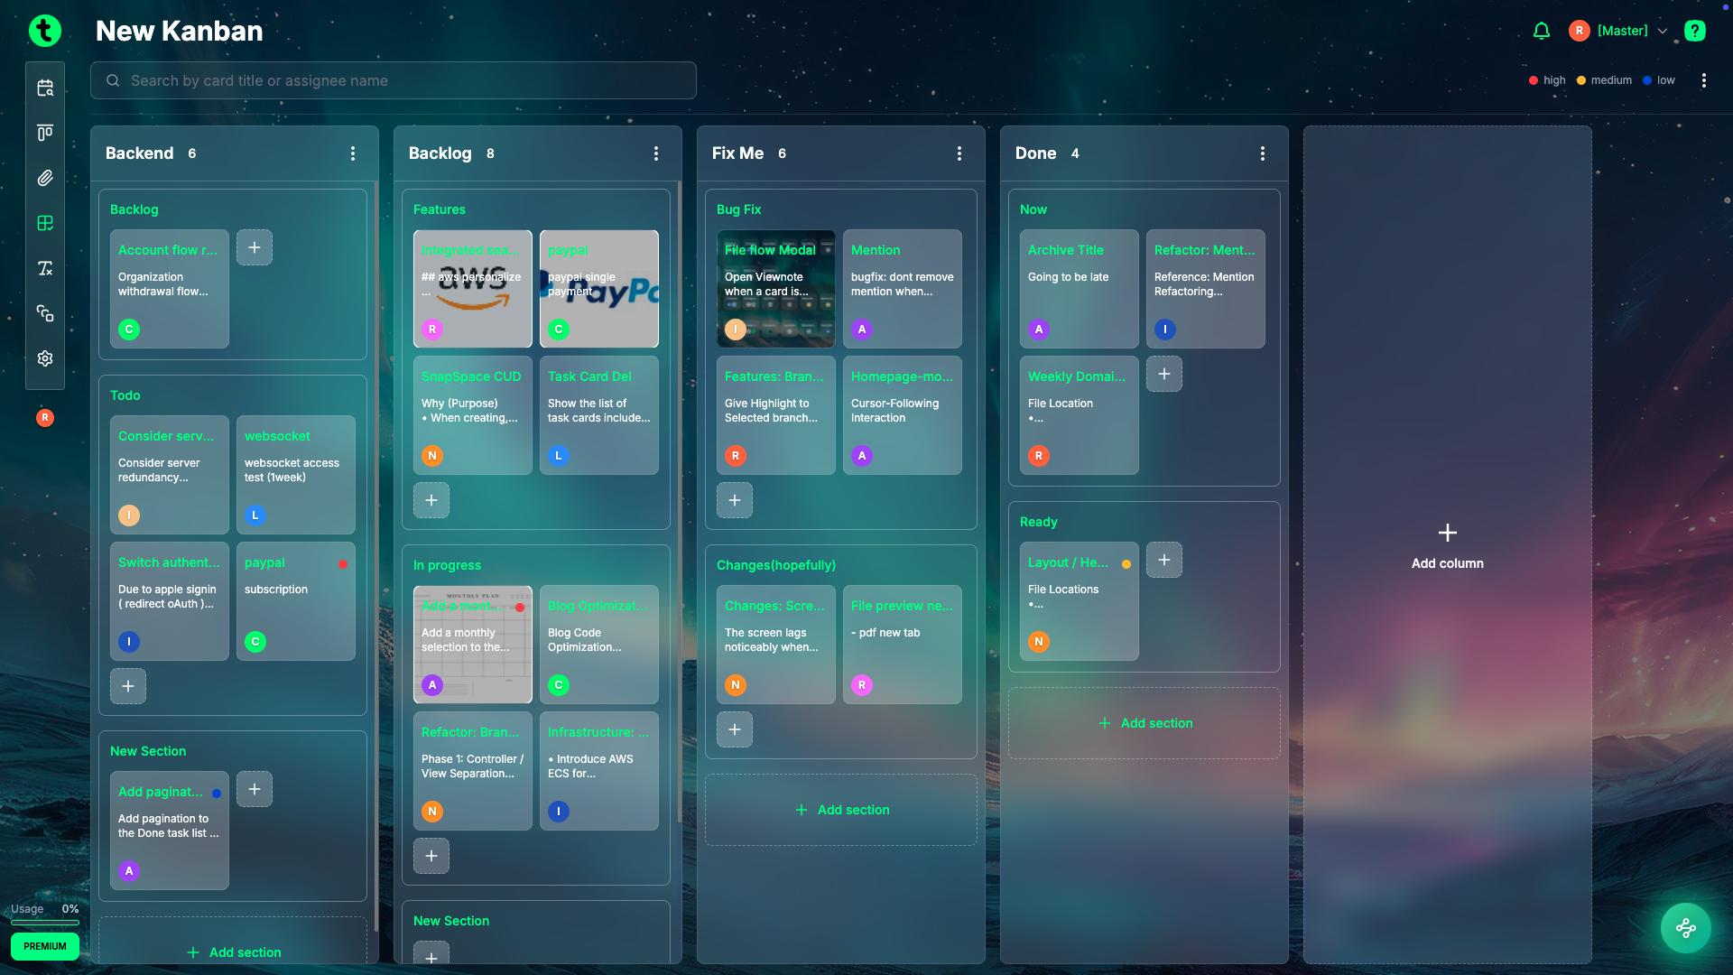The height and width of the screenshot is (975, 1733).
Task: Open board options three-dot menu
Action: (x=1704, y=80)
